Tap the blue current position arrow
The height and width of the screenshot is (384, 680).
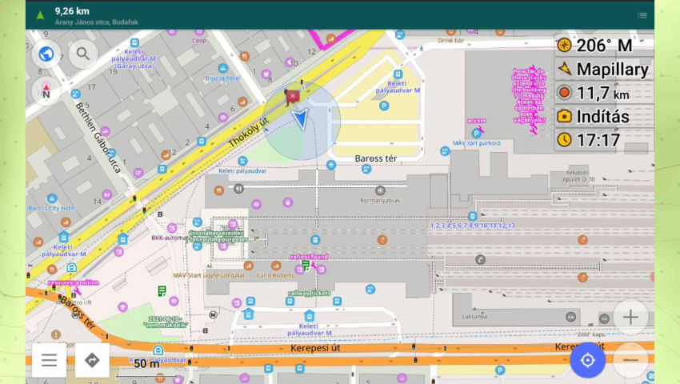point(301,119)
